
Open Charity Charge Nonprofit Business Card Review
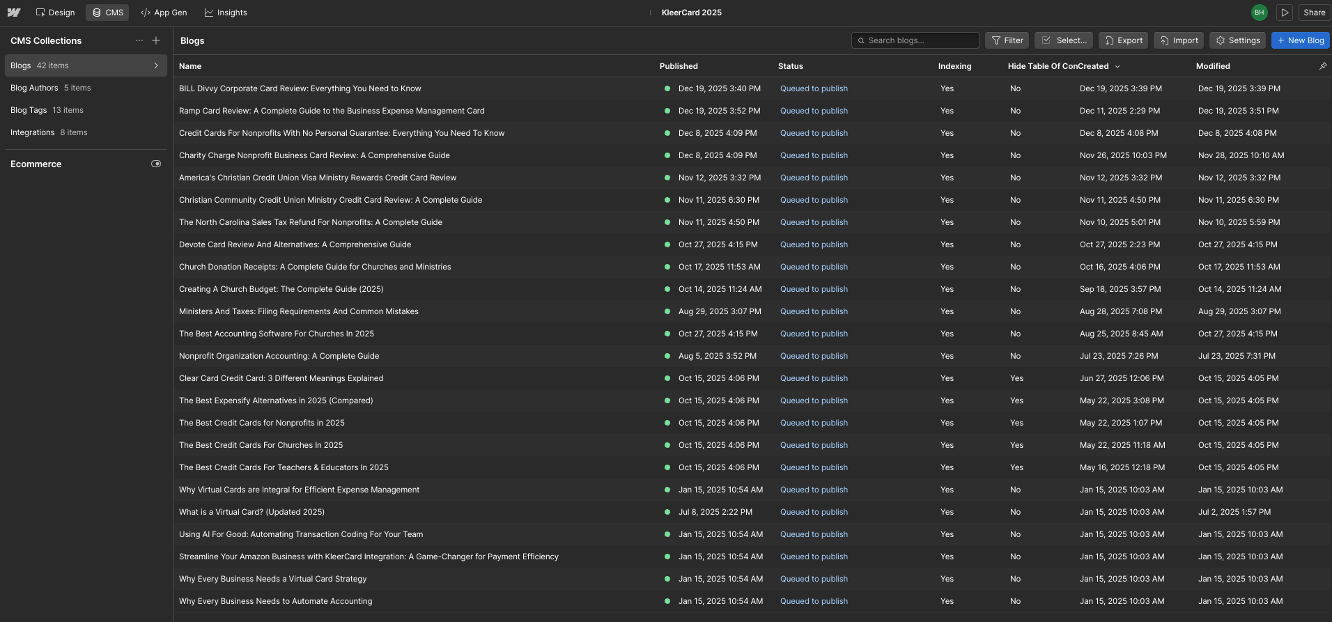pos(314,155)
